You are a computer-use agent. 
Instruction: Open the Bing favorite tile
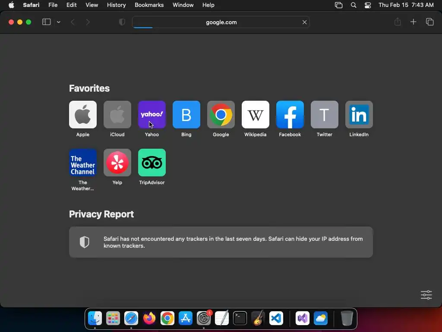(x=186, y=115)
